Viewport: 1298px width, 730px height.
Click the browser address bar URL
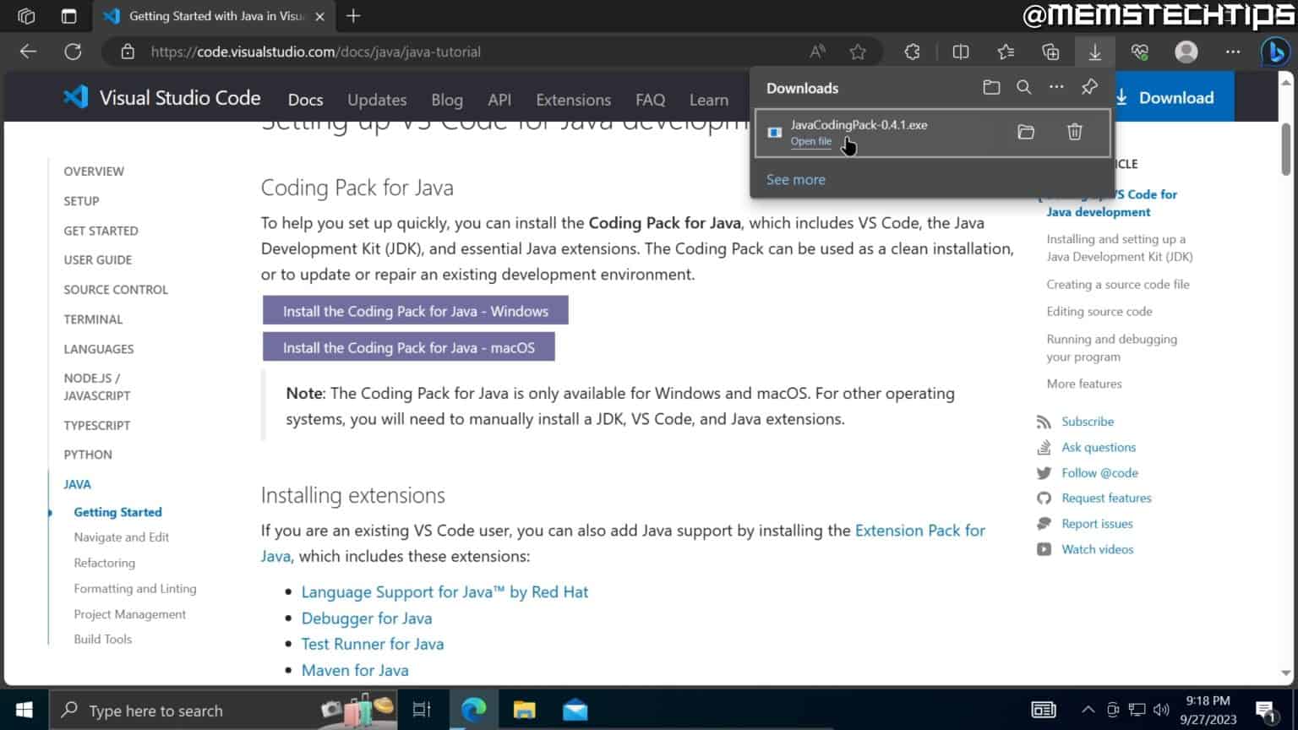[316, 52]
